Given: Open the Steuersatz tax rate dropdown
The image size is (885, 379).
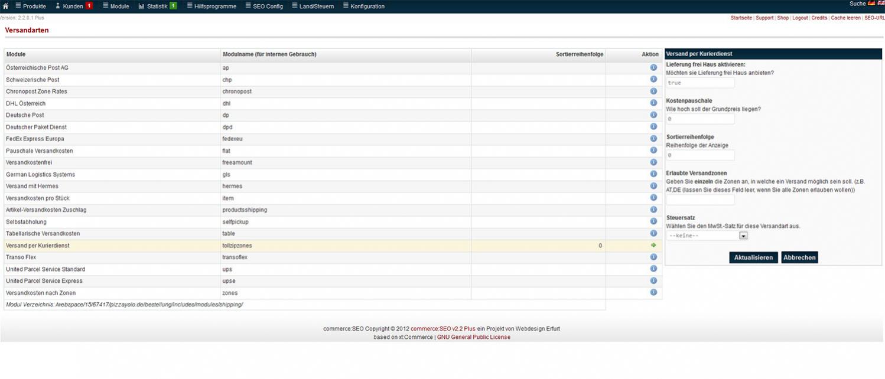Looking at the screenshot, I should (707, 236).
